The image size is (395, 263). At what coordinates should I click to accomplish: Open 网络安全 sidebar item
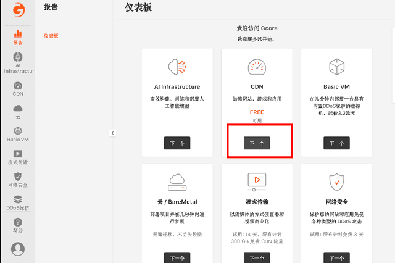coord(18,180)
